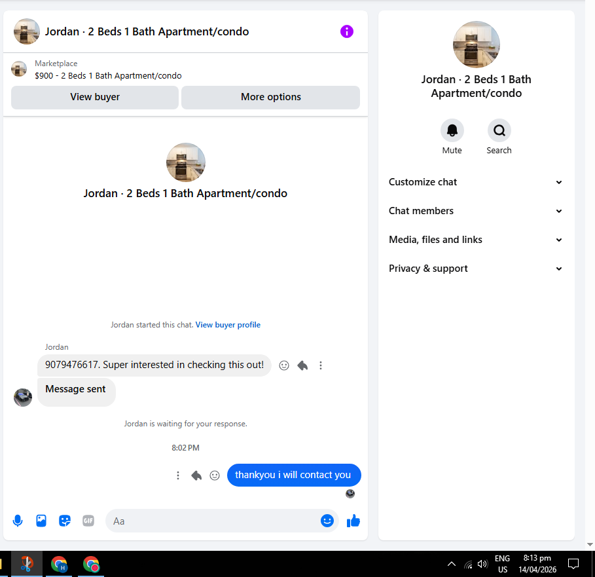Open emoji picker in message box
Image resolution: width=595 pixels, height=577 pixels.
(x=327, y=521)
